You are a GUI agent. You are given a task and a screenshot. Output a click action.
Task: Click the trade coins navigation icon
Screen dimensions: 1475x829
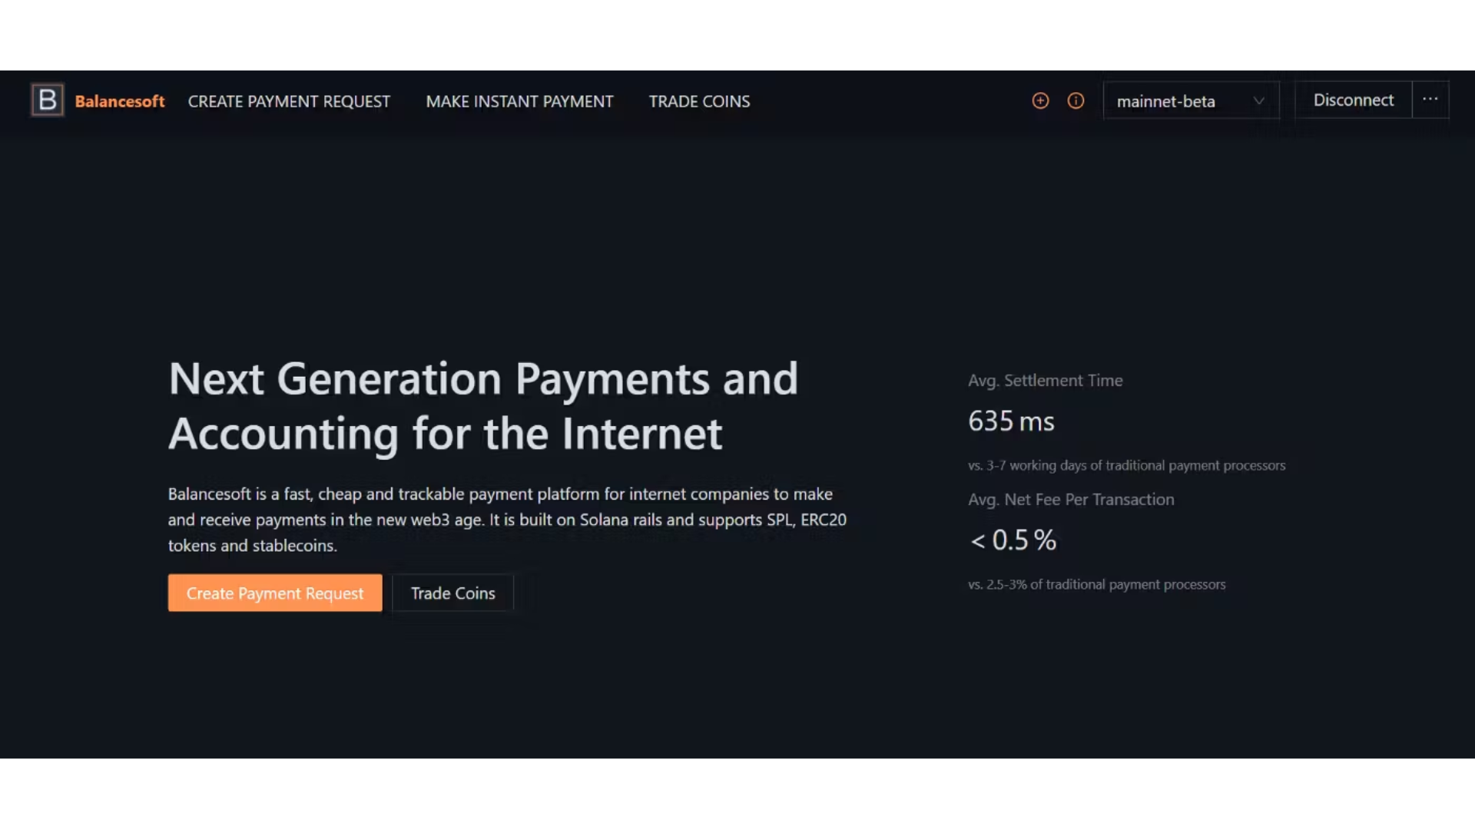700,101
